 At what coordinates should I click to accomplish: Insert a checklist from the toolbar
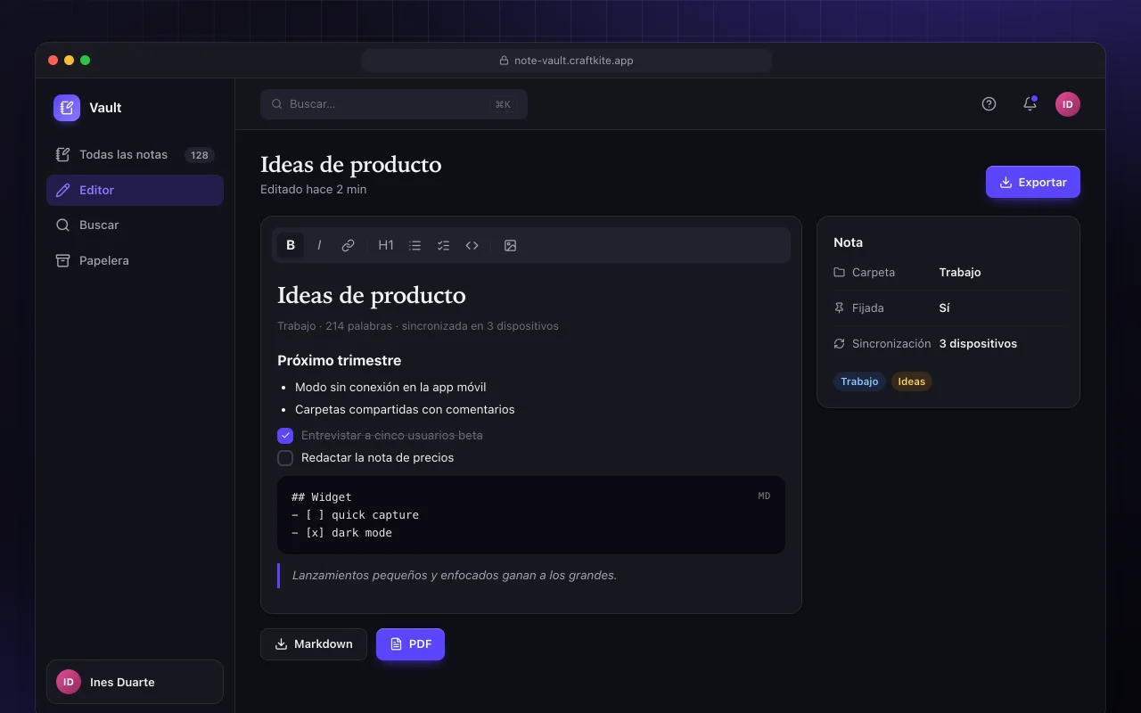[x=443, y=245]
